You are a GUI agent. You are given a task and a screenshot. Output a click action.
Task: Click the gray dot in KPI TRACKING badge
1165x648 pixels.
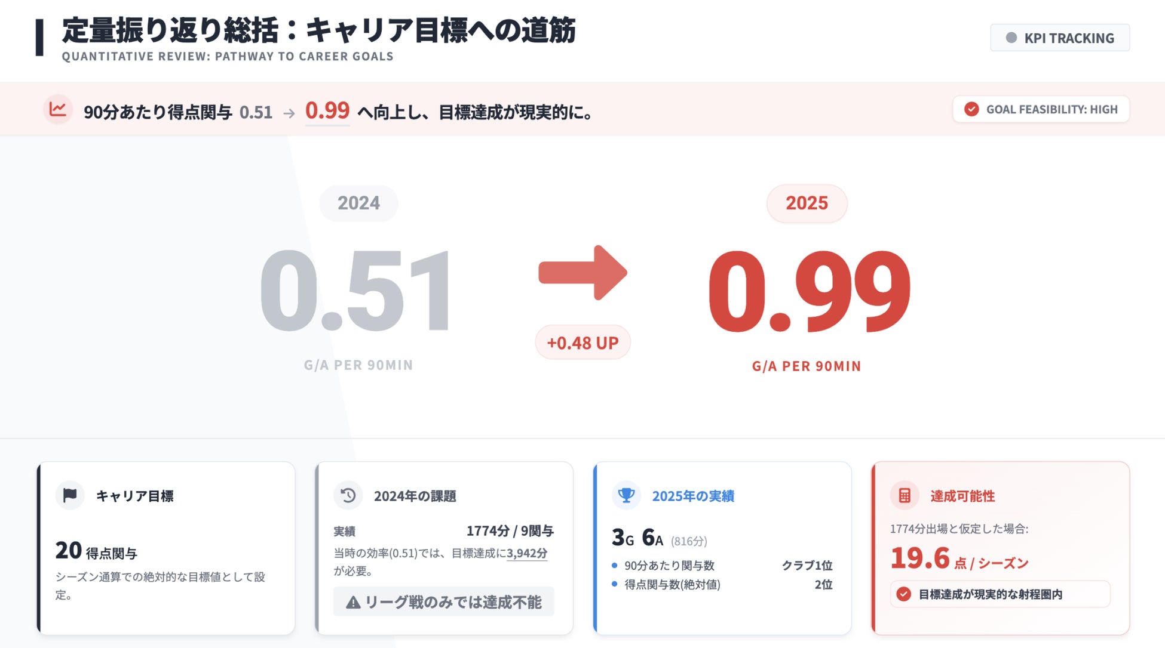click(1011, 38)
